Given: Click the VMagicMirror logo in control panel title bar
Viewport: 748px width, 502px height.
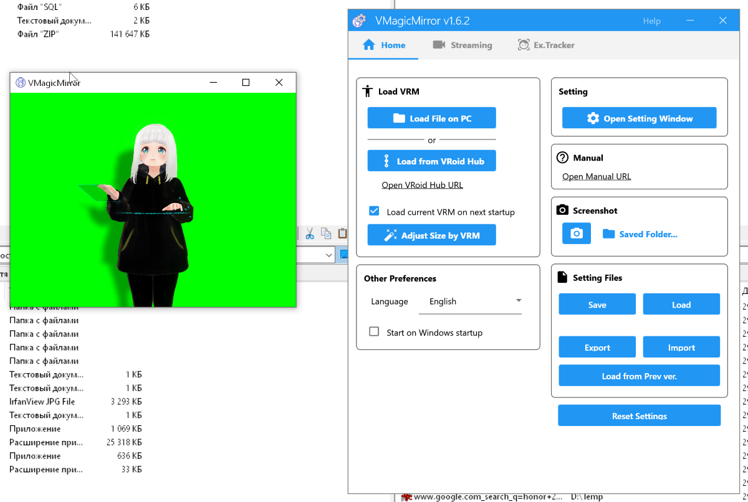Looking at the screenshot, I should pyautogui.click(x=359, y=21).
